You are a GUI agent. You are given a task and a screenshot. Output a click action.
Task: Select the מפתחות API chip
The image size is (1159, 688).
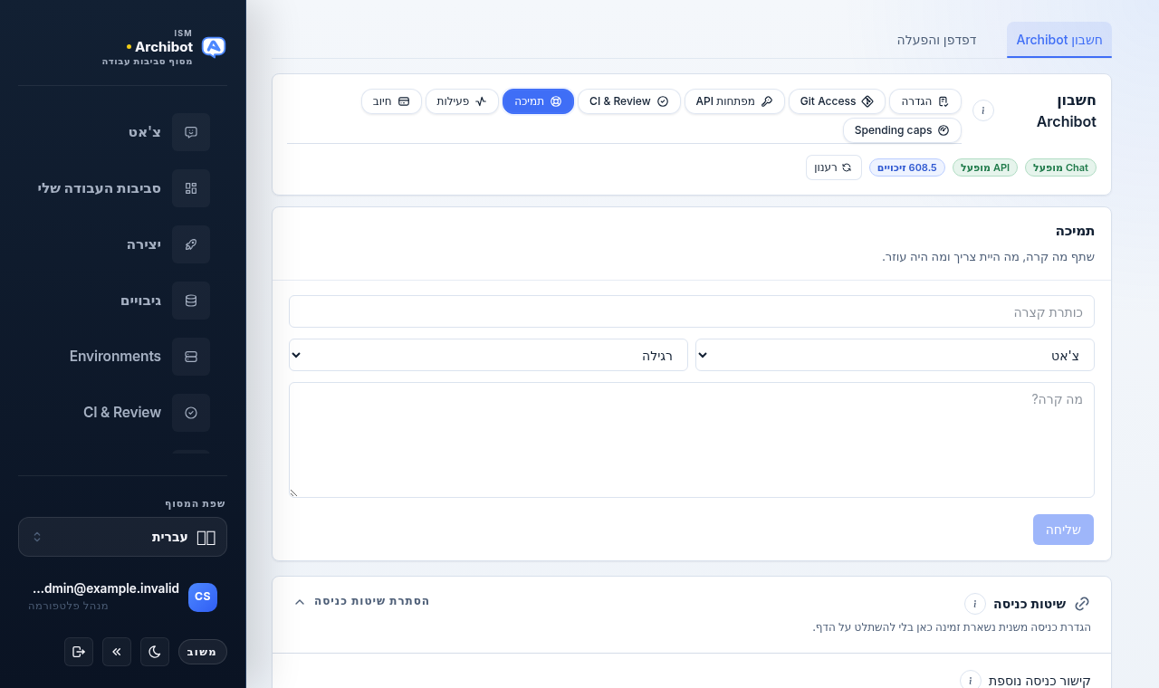(x=734, y=101)
